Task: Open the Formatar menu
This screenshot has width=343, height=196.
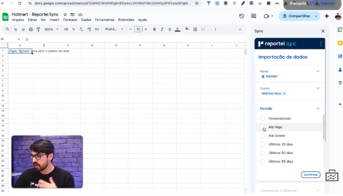Action: point(70,20)
